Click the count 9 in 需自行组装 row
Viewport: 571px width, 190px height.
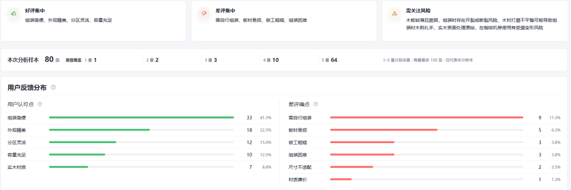pos(540,118)
